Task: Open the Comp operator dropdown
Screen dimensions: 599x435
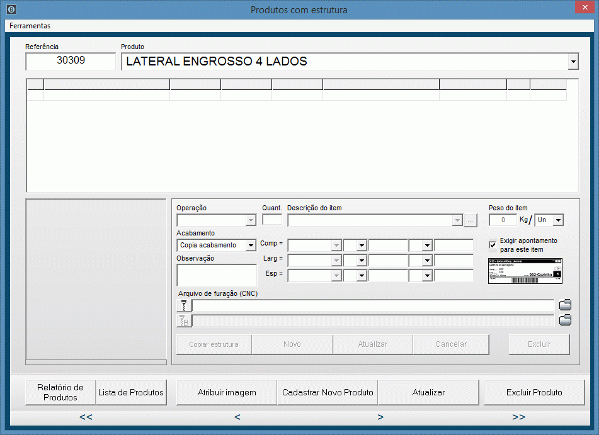Action: [362, 245]
